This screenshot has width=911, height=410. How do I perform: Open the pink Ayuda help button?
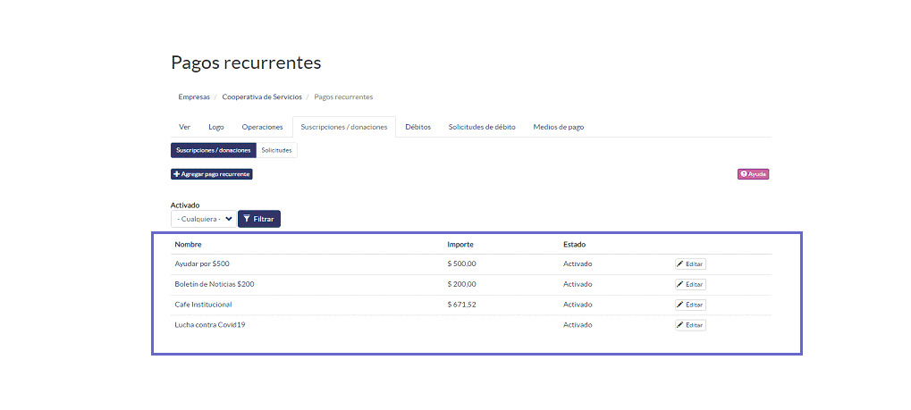[x=753, y=174]
